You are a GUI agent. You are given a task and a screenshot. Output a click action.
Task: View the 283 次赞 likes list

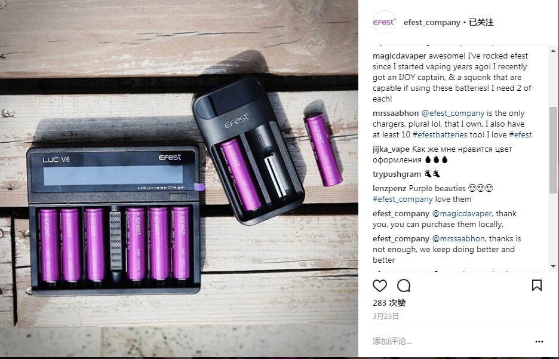389,303
